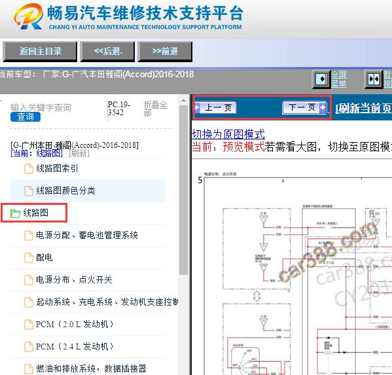Click document icon beside 起动系统
Image resolution: width=392 pixels, height=375 pixels.
pos(29,302)
